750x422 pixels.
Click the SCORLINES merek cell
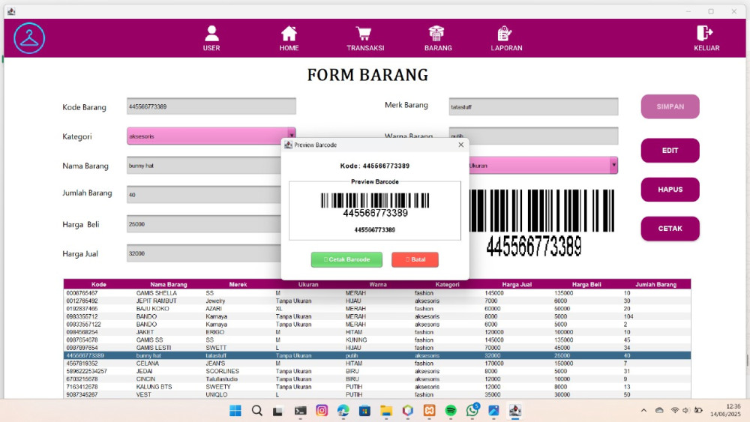click(x=238, y=371)
